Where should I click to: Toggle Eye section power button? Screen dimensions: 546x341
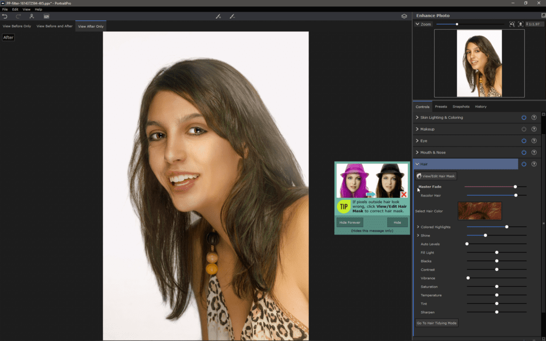524,141
